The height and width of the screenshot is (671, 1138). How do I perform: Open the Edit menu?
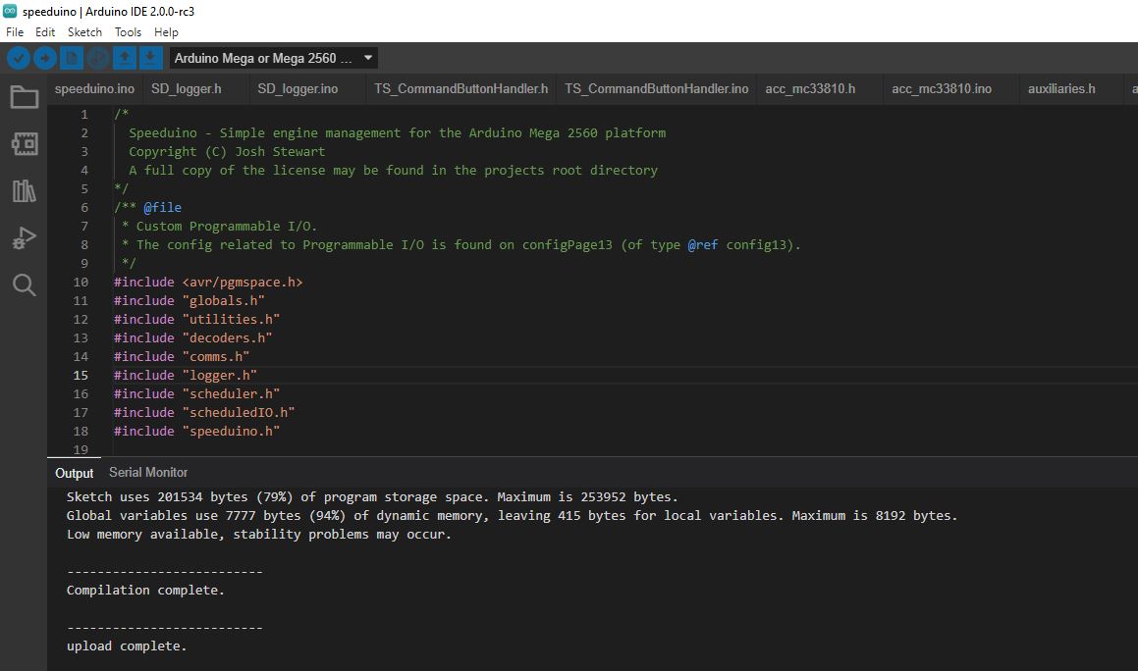(45, 32)
